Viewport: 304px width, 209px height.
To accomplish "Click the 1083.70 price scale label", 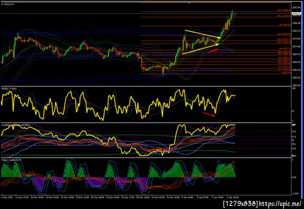I will tap(296, 31).
